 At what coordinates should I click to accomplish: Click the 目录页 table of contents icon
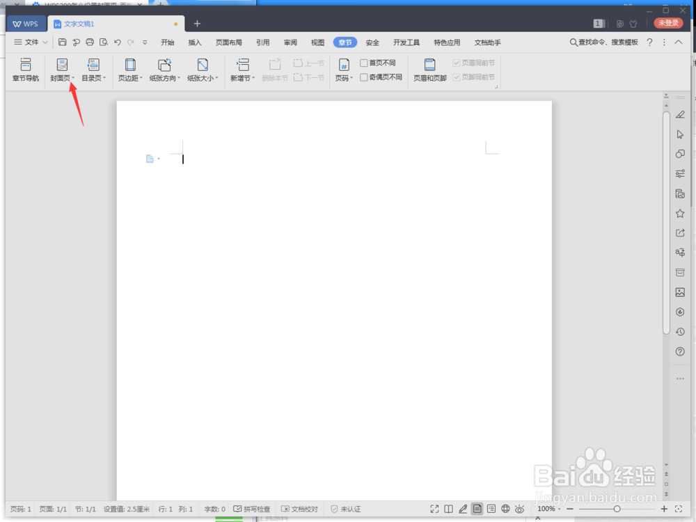click(x=93, y=65)
